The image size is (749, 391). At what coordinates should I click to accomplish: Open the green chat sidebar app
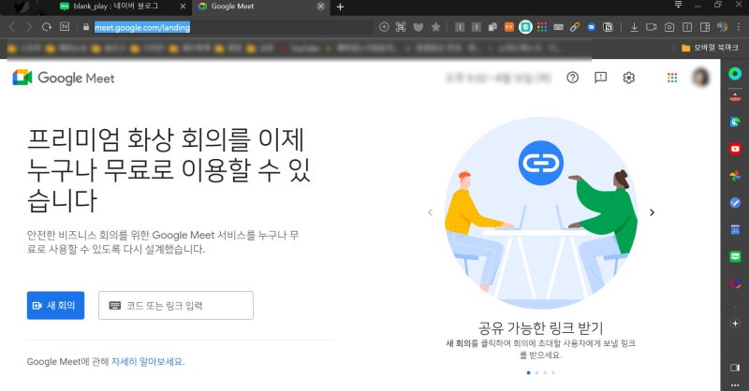(x=735, y=257)
